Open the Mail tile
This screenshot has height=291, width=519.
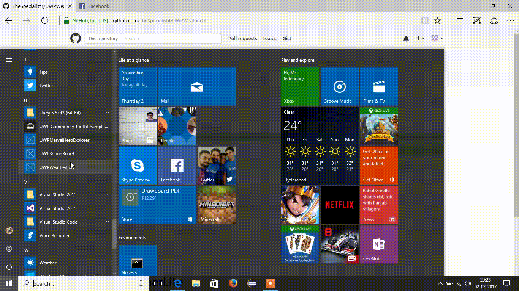point(197,87)
